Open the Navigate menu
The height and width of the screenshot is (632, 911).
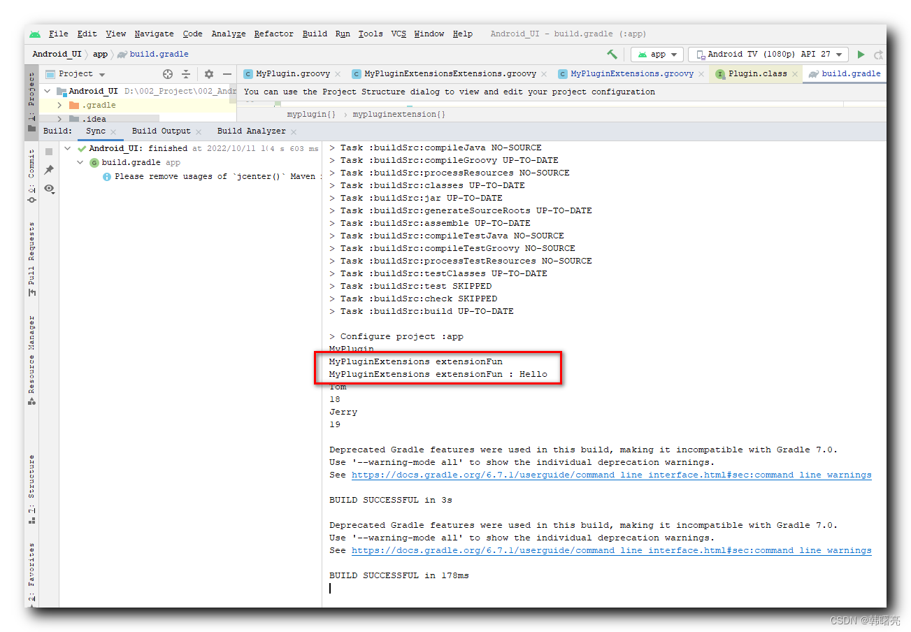pos(154,34)
